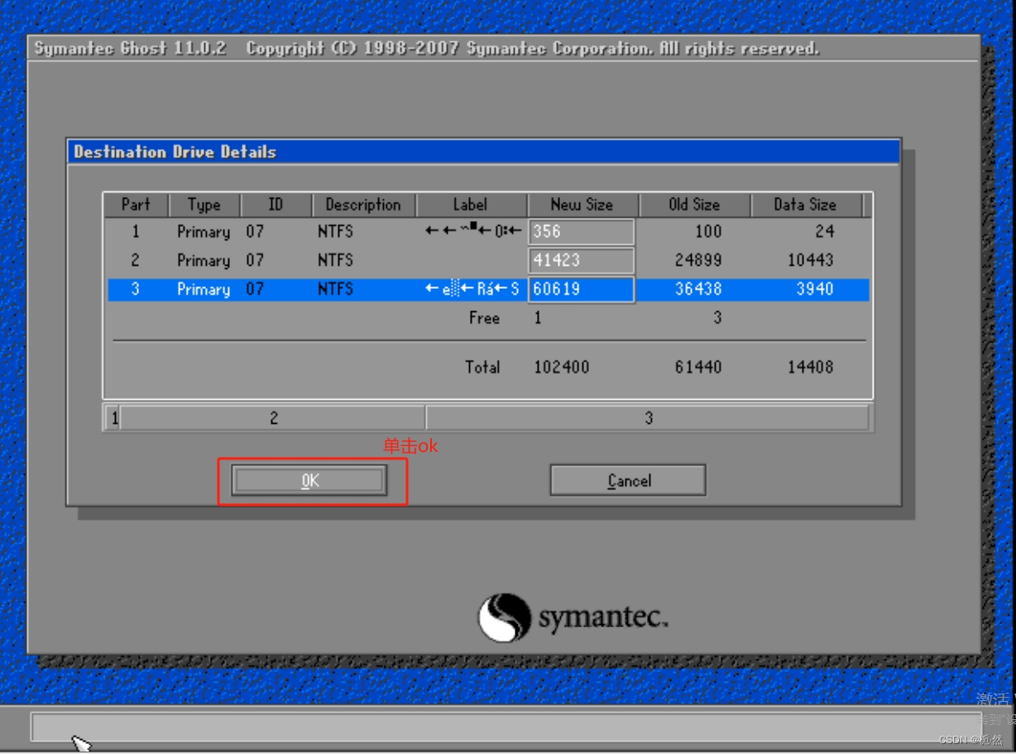Click the Cancel button
This screenshot has width=1016, height=754.
coord(628,480)
